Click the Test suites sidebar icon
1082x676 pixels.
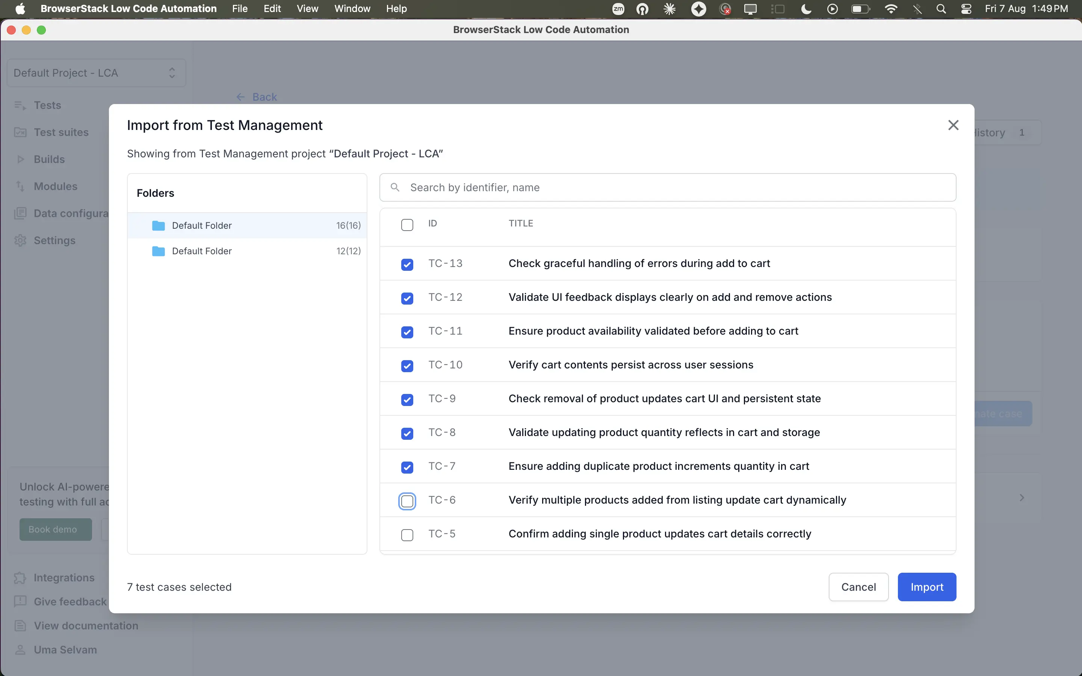click(20, 132)
